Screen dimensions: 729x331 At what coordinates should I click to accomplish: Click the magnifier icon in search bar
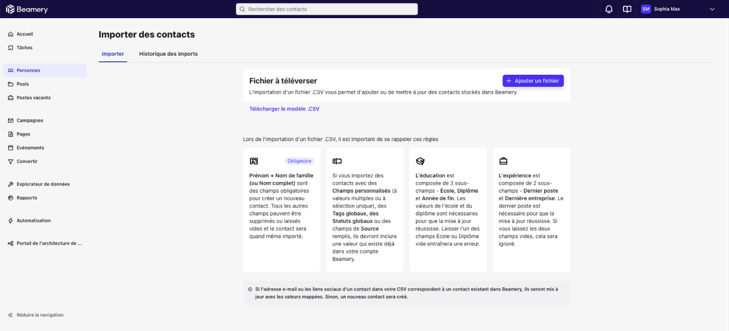pos(243,9)
